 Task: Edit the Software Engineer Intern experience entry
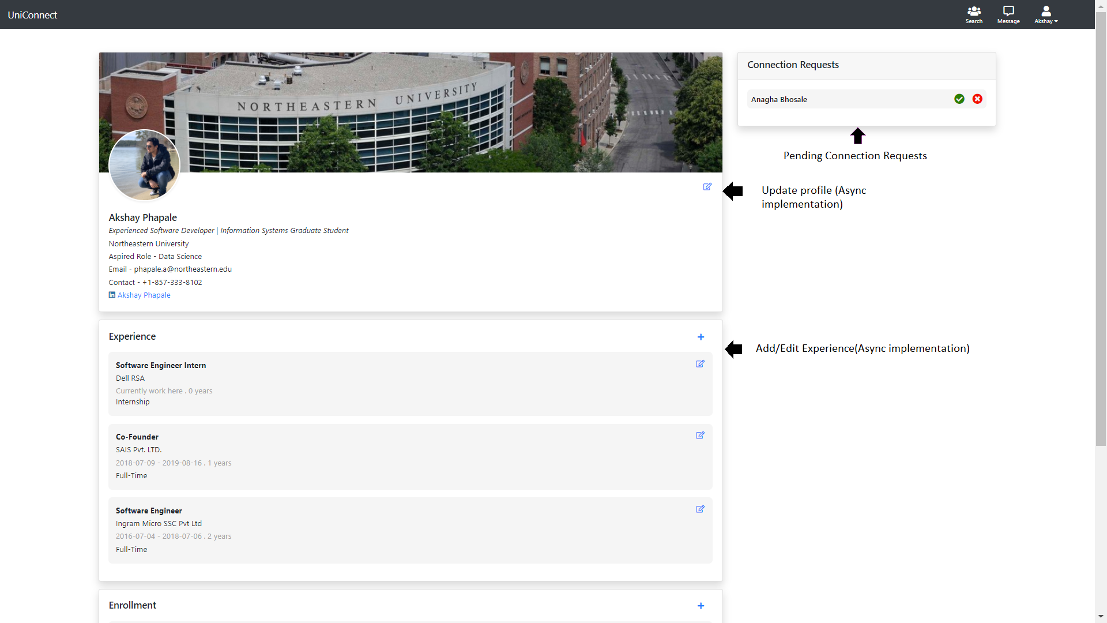click(699, 364)
